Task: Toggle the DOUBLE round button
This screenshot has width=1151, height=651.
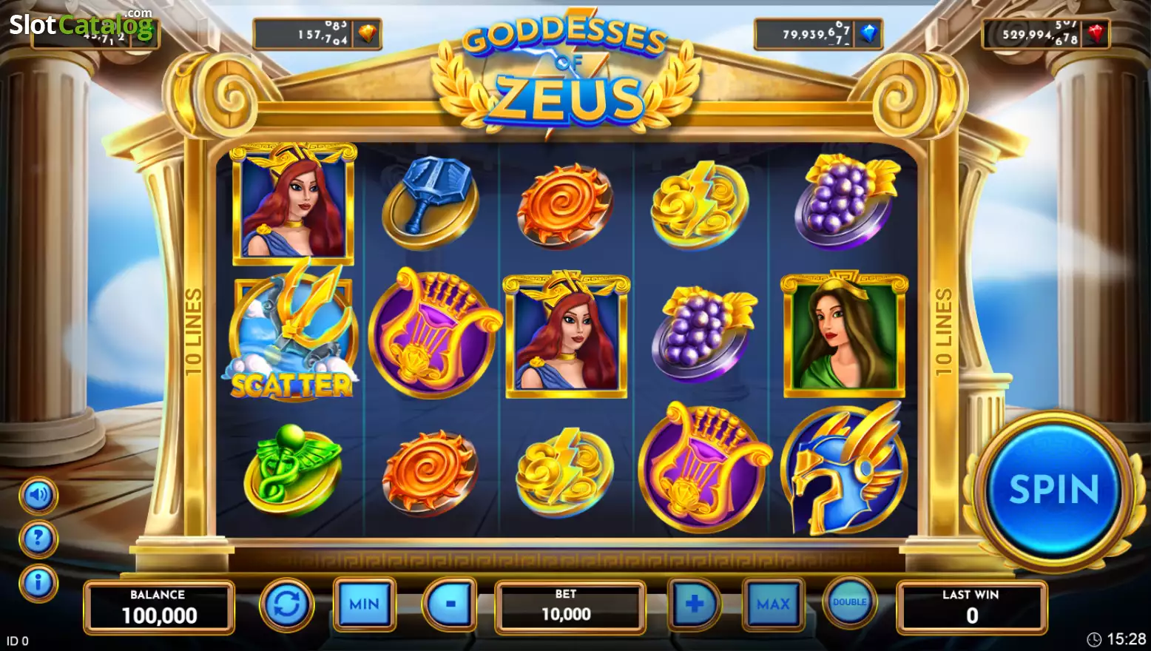Action: pyautogui.click(x=849, y=601)
